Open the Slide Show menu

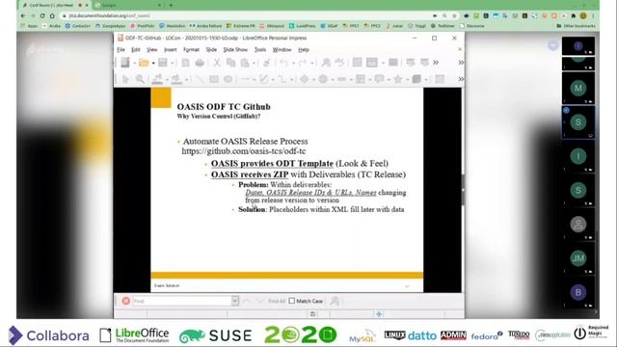[x=235, y=50]
